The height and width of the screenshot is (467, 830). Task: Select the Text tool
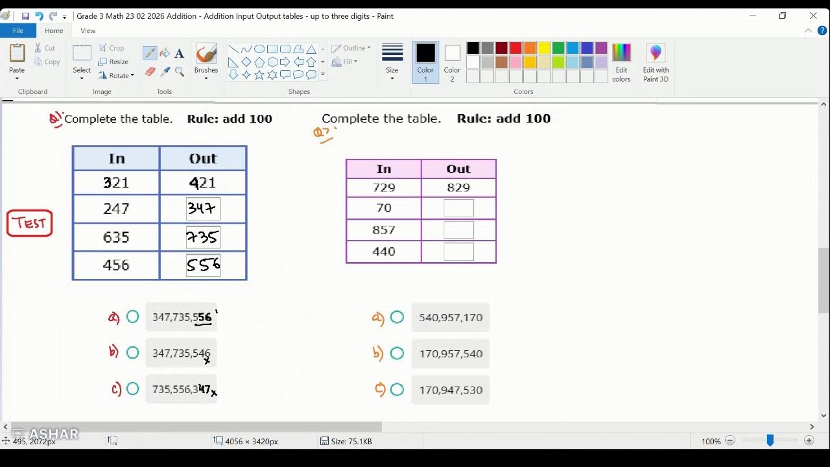tap(180, 53)
